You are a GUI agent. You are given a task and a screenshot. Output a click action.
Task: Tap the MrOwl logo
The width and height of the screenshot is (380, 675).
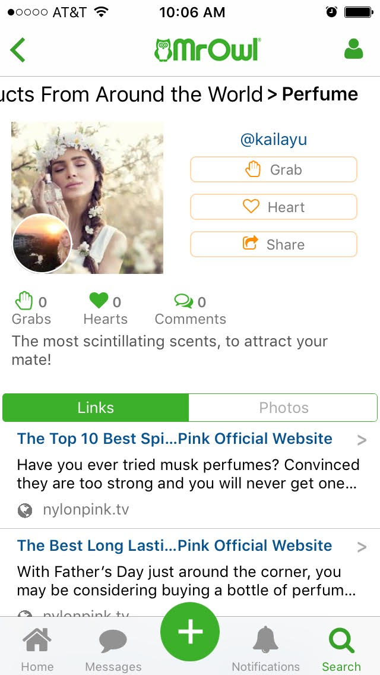point(207,50)
